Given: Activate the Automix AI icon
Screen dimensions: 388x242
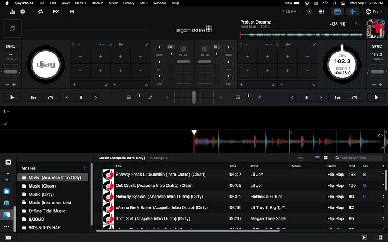Looking at the screenshot, I should 353,12.
